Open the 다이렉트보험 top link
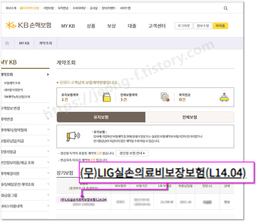257x222 pixels. (29, 8)
